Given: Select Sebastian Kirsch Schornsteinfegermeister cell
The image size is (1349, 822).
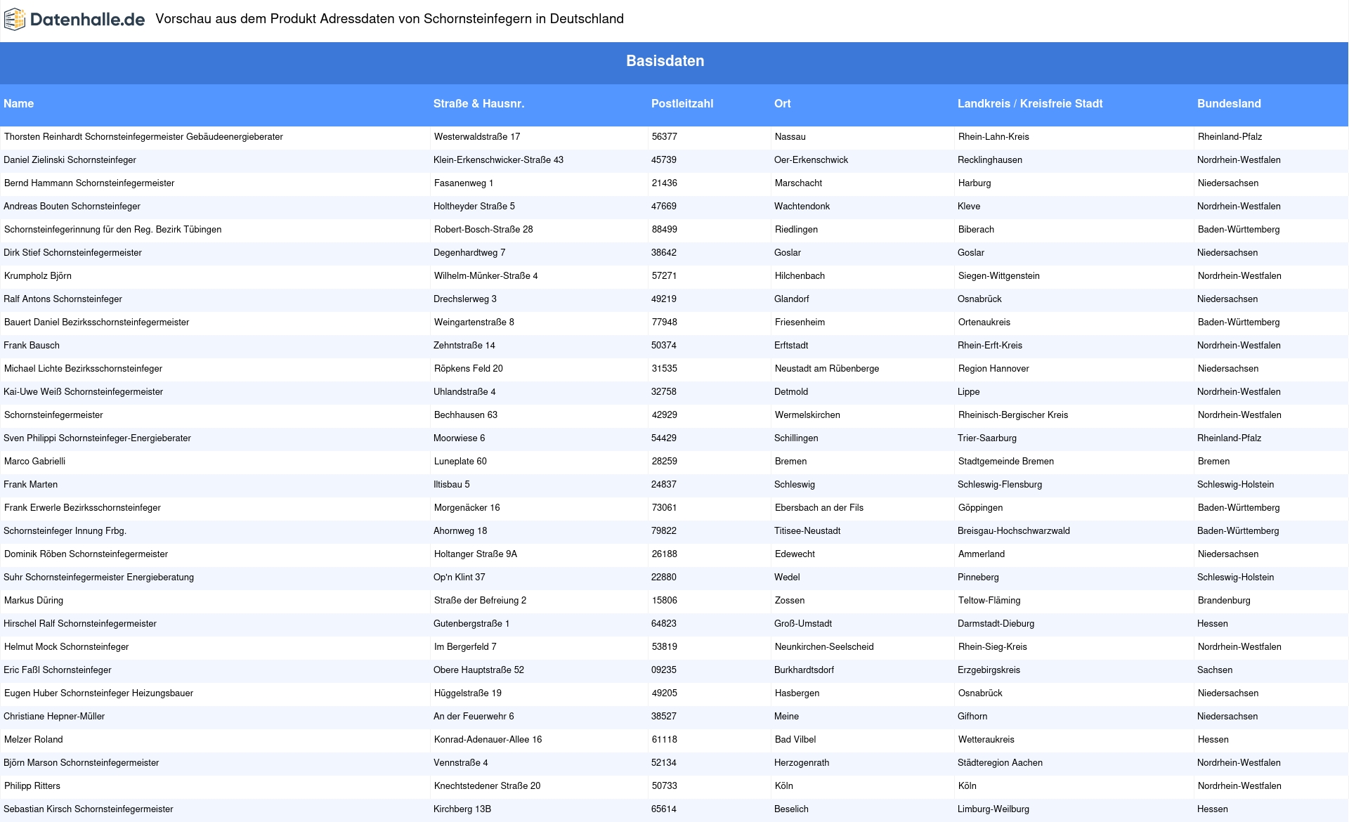Looking at the screenshot, I should (x=88, y=809).
